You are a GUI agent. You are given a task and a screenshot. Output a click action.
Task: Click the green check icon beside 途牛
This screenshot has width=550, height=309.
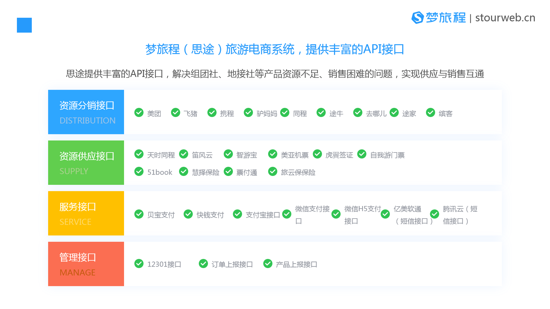coord(321,113)
